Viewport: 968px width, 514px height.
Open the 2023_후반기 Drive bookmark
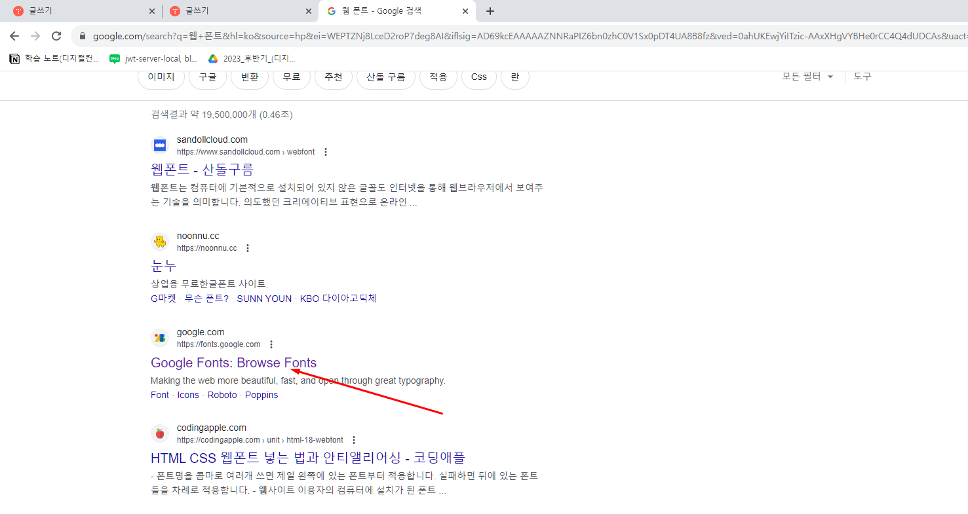click(252, 59)
